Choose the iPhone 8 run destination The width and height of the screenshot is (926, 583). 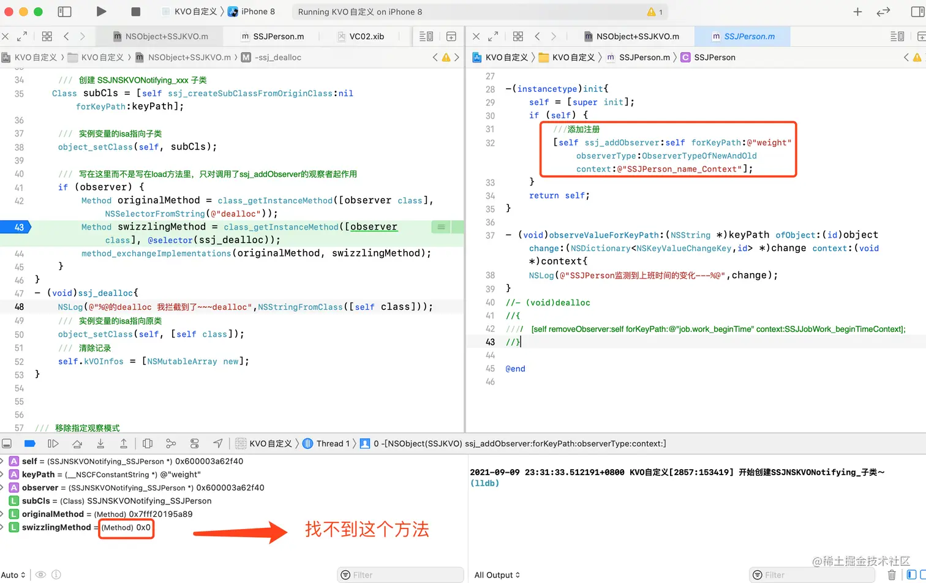point(252,12)
